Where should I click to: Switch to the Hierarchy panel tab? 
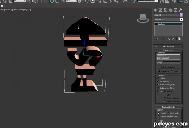coord(165,10)
